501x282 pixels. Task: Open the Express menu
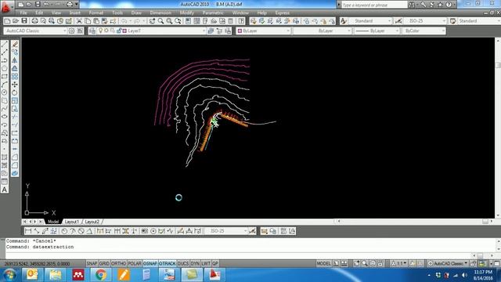[282, 13]
